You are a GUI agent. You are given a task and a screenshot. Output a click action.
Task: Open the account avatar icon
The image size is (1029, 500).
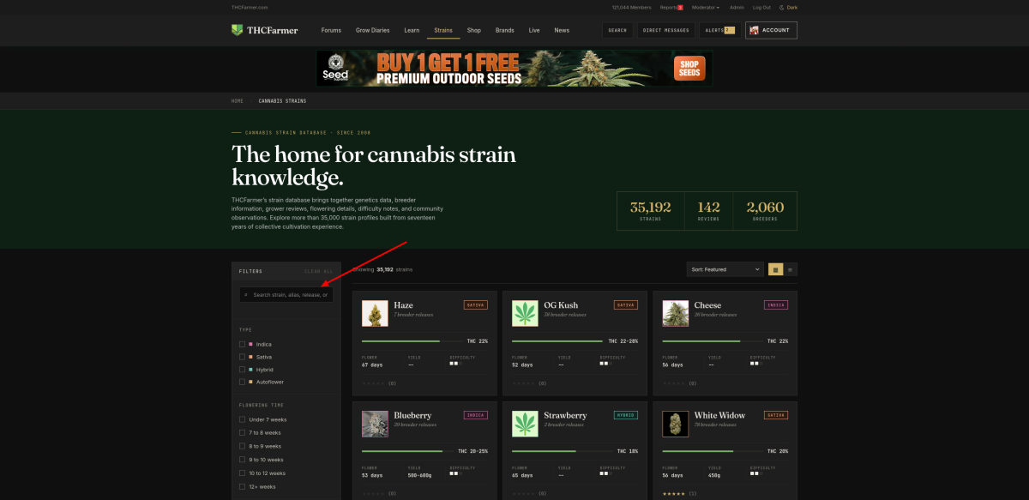(754, 30)
